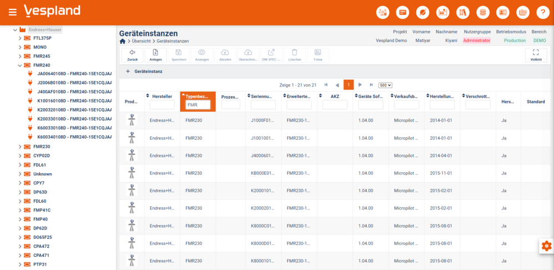This screenshot has height=270, width=554.
Task: Open the planet icon in header
Action: [x=423, y=12]
